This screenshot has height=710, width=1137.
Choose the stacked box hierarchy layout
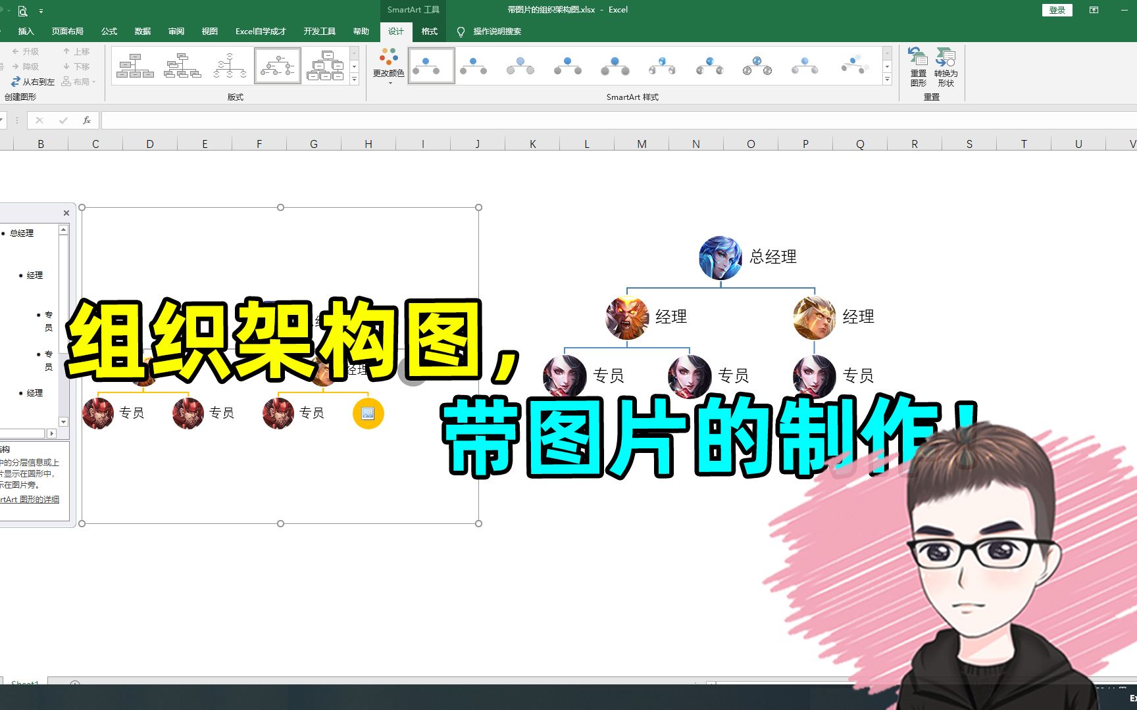325,66
